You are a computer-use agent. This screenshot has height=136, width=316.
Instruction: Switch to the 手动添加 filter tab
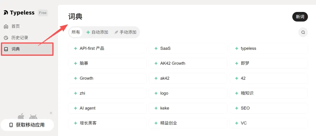click(125, 32)
